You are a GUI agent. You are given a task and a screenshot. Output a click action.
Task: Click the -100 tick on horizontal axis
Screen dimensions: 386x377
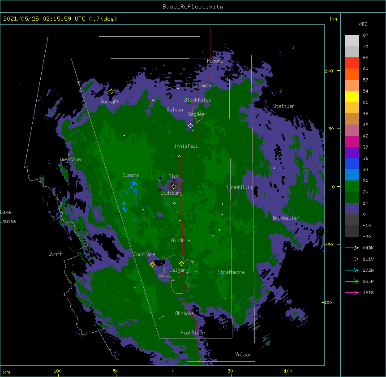(x=56, y=371)
